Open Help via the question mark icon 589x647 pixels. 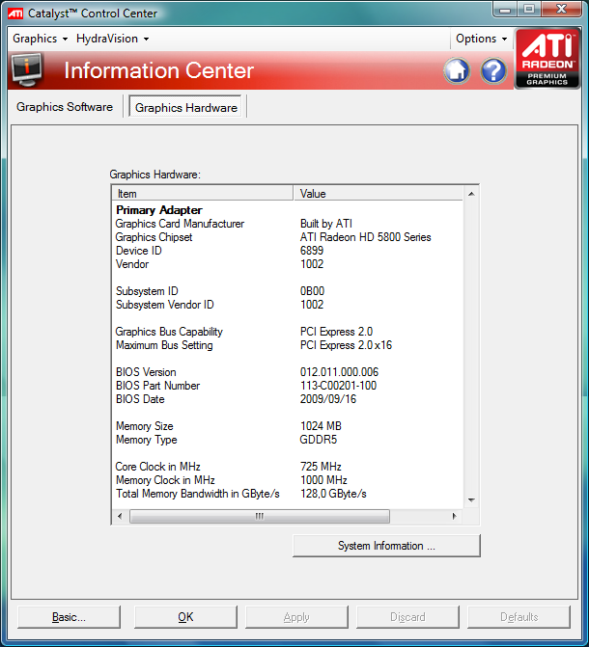click(x=493, y=70)
